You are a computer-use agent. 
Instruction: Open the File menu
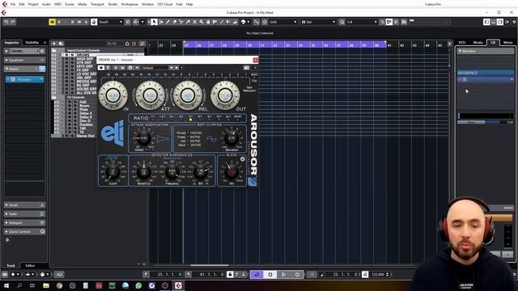click(13, 4)
